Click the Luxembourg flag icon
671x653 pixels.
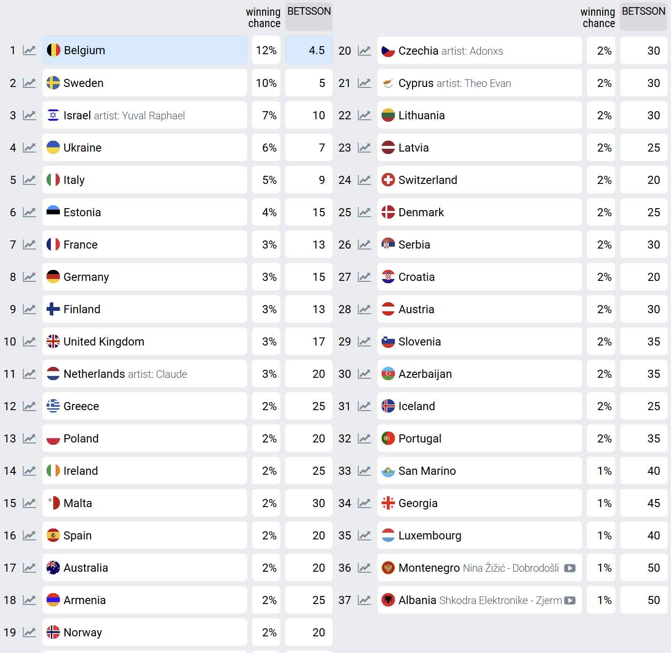coord(388,536)
